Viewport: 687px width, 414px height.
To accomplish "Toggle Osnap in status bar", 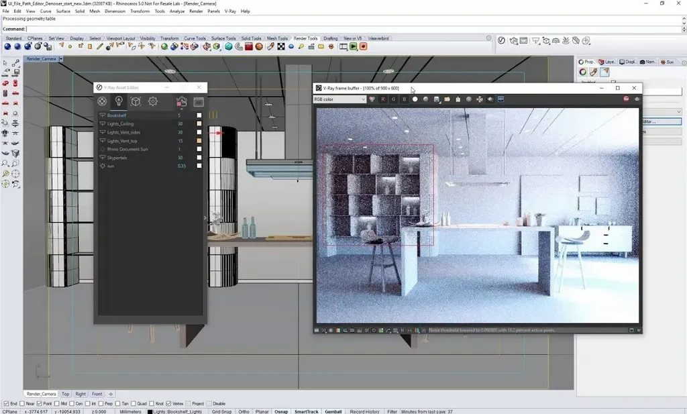I will coord(281,411).
